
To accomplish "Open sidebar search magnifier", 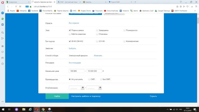I will tap(2, 33).
